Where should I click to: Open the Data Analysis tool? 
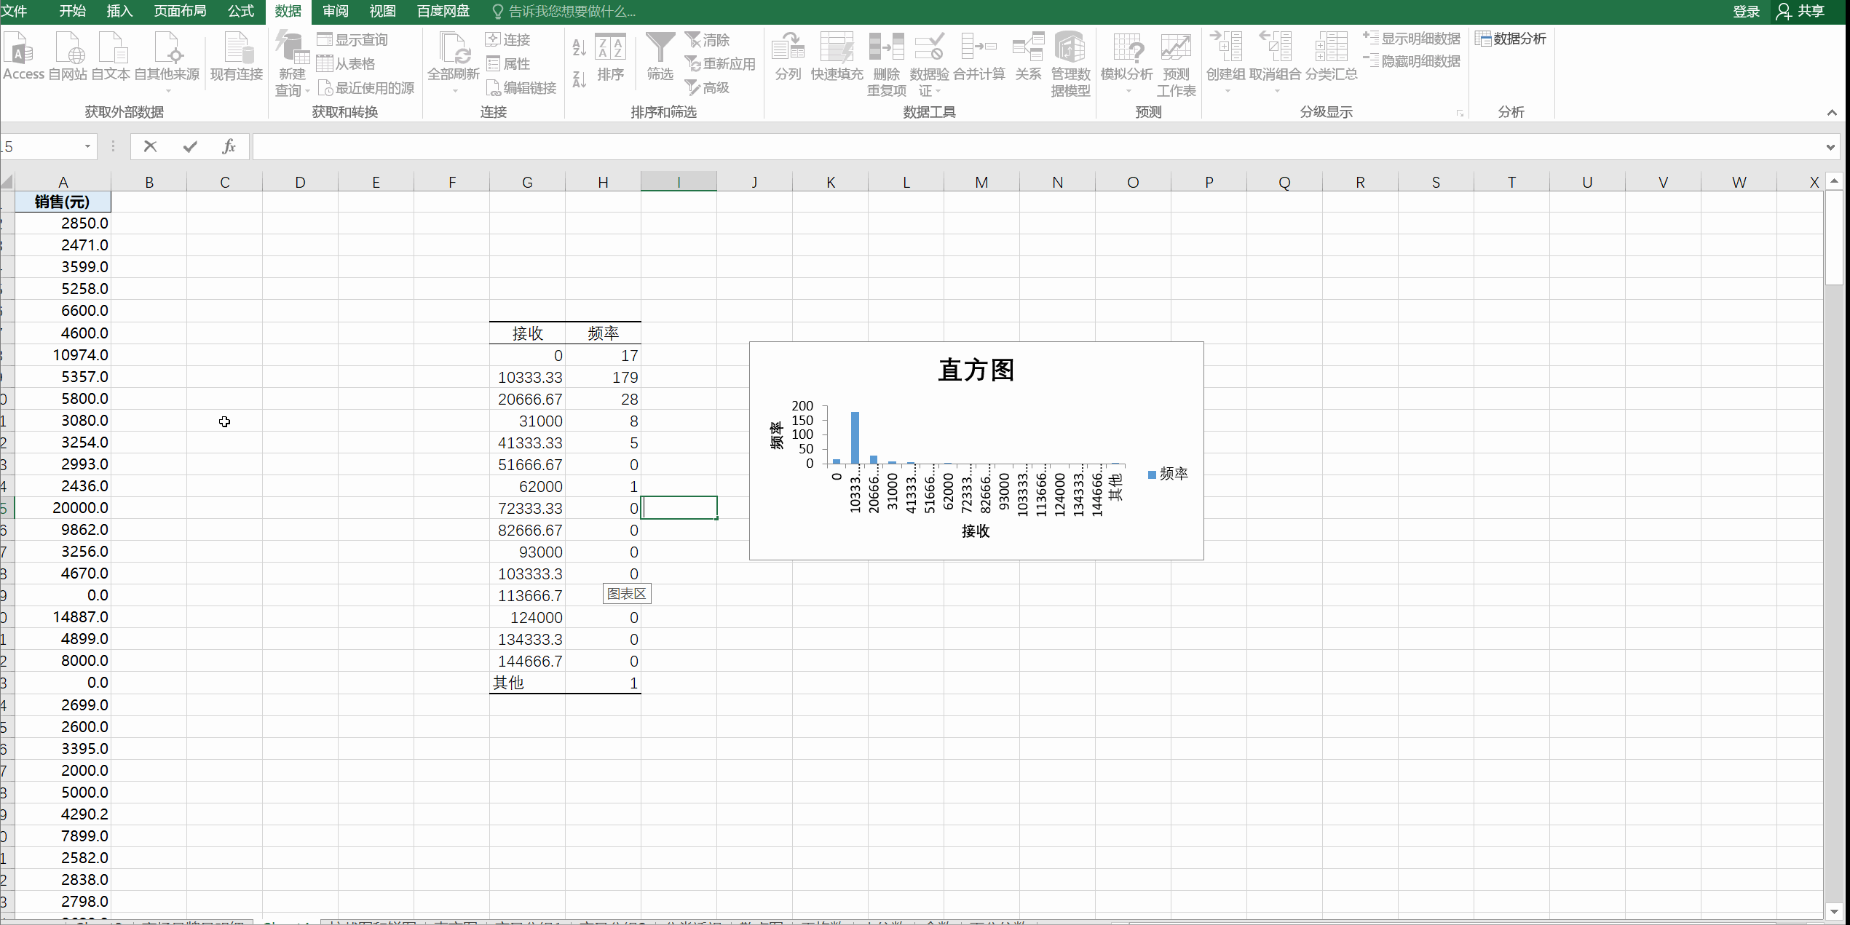pyautogui.click(x=1511, y=39)
